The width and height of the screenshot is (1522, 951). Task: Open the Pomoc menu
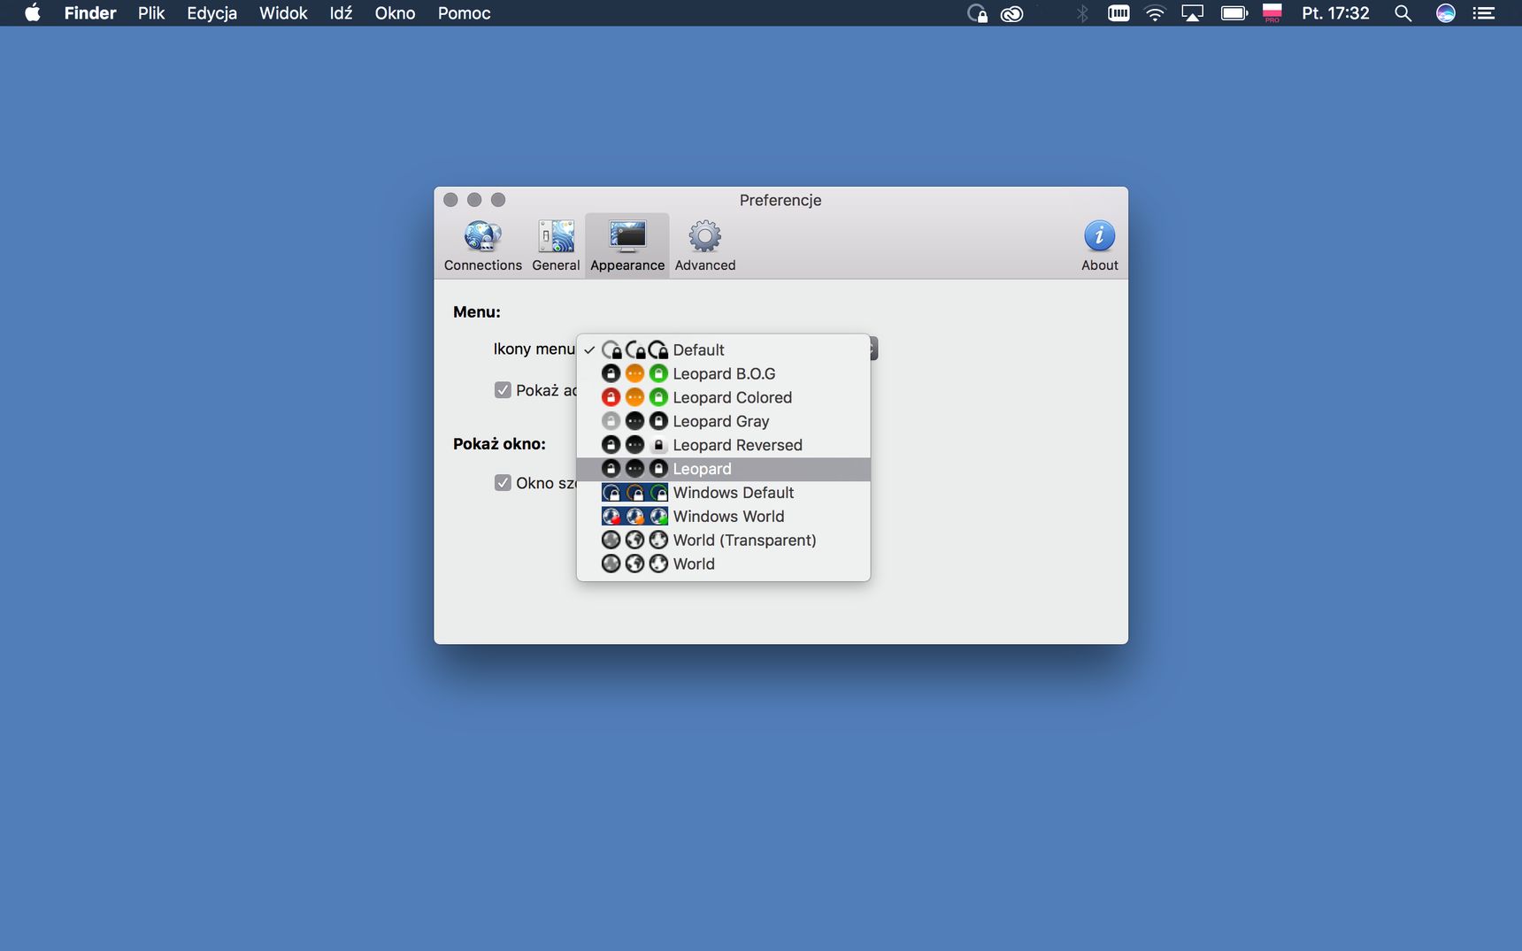[x=464, y=13]
